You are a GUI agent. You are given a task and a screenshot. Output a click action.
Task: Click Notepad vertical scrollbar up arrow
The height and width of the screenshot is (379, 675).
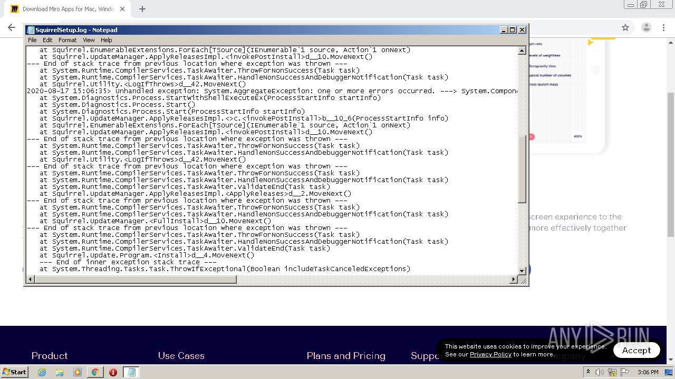(522, 51)
